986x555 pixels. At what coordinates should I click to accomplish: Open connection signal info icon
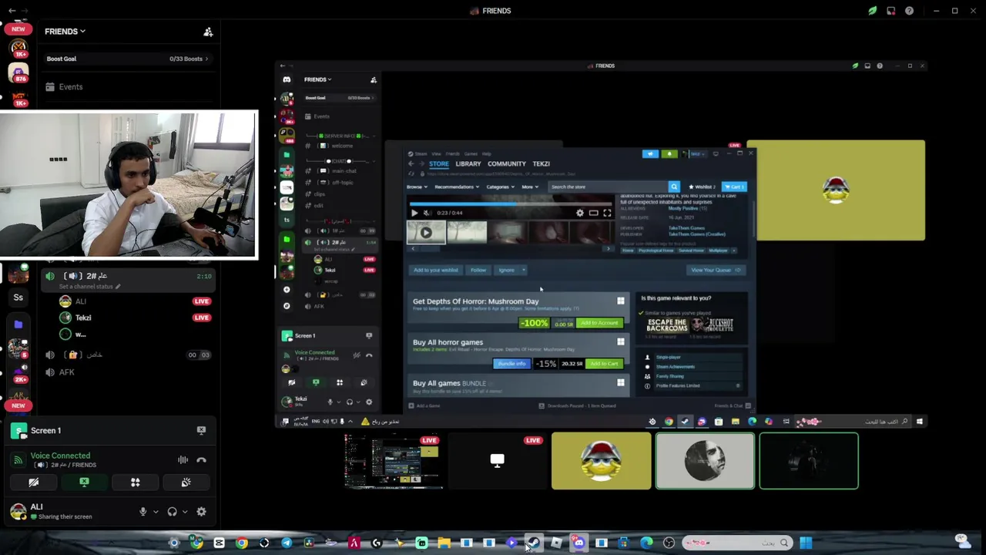point(18,460)
